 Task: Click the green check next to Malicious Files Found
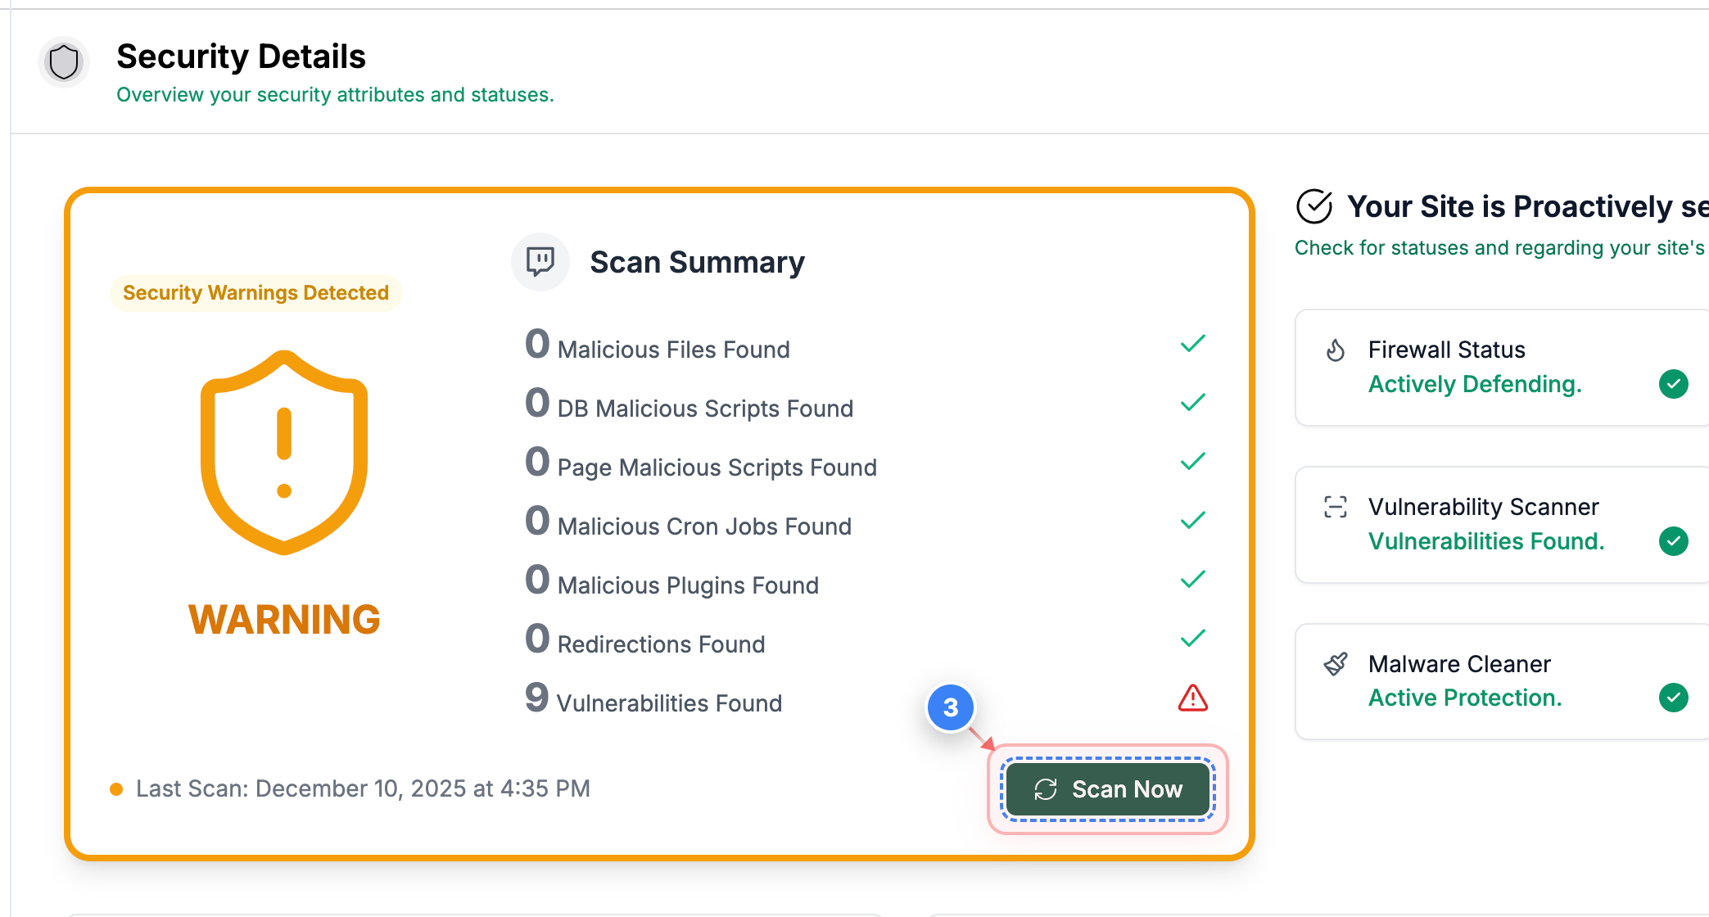[x=1192, y=343]
